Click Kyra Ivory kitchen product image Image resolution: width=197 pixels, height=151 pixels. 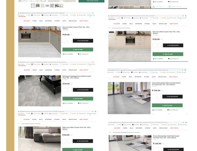(130, 46)
